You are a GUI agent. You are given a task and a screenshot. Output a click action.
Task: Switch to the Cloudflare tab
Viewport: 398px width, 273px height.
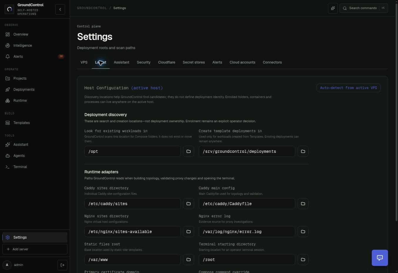coord(166,62)
